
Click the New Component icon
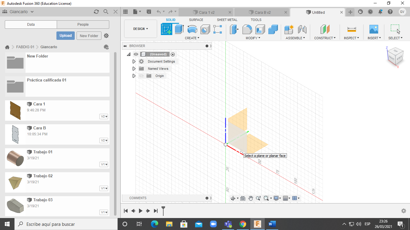[x=289, y=29]
